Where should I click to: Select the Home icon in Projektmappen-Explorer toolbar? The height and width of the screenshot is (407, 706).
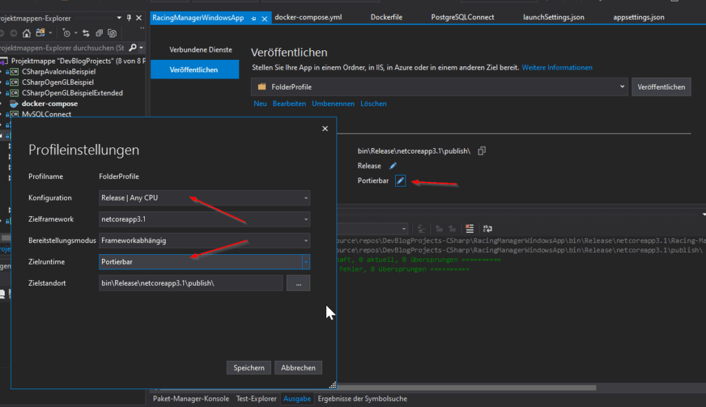26,32
